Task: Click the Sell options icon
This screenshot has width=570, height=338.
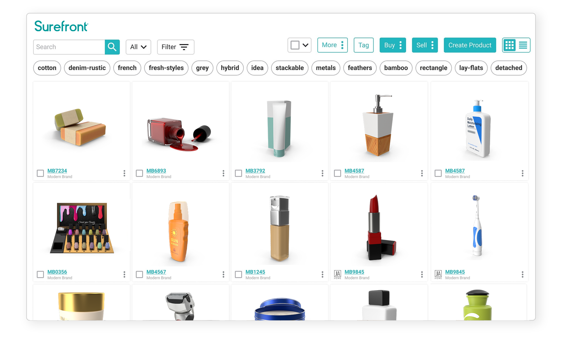Action: [433, 45]
